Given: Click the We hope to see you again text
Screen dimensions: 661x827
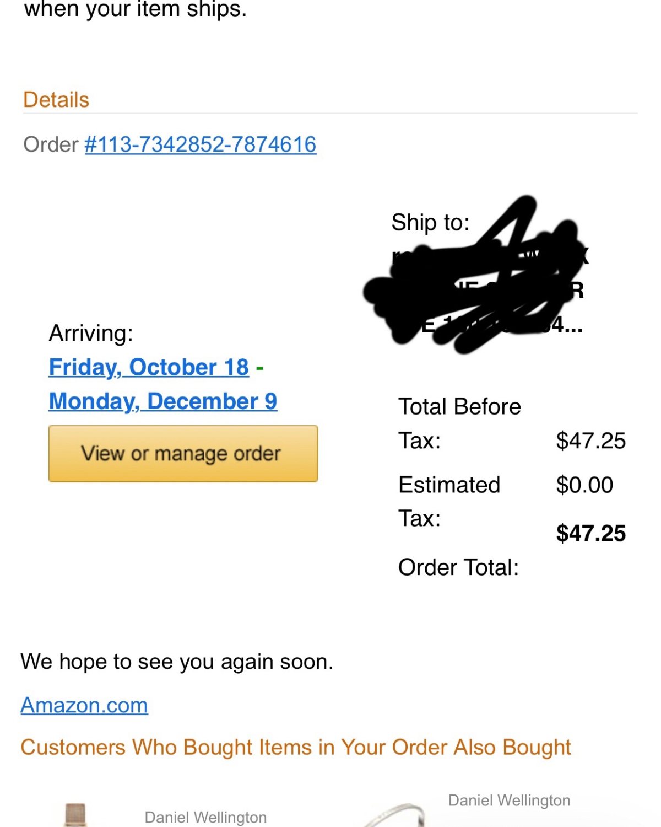Looking at the screenshot, I should pyautogui.click(x=177, y=662).
